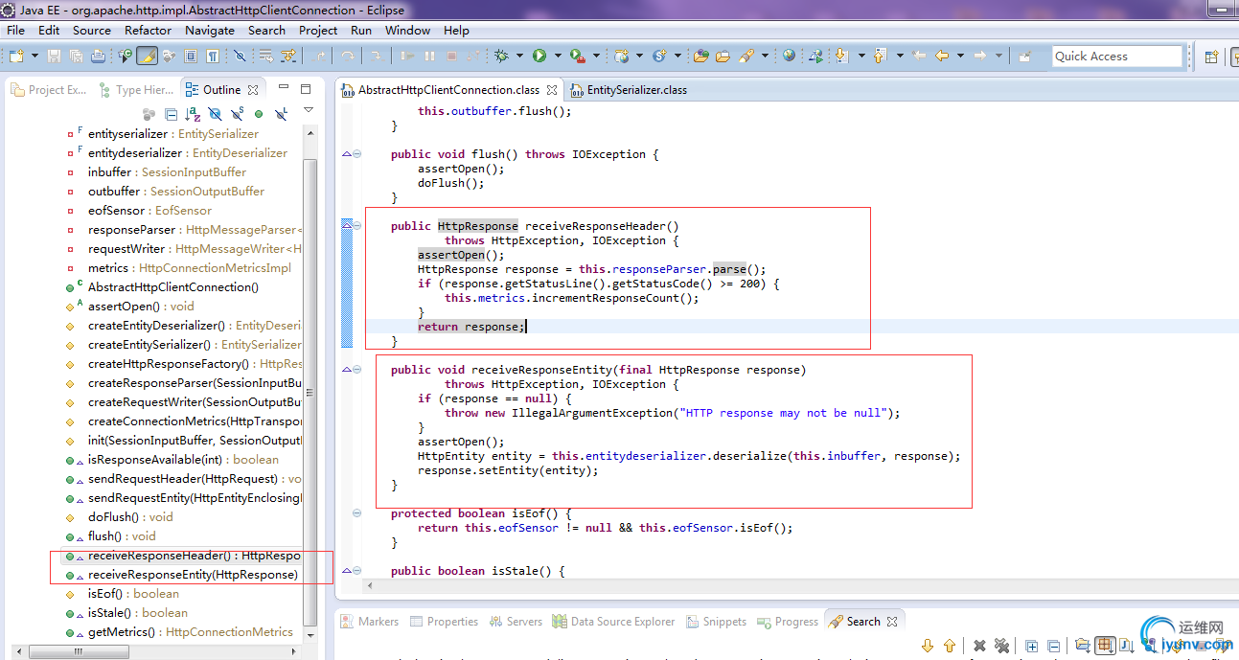Collapse isEof() method fold marker
This screenshot has width=1239, height=660.
click(356, 513)
